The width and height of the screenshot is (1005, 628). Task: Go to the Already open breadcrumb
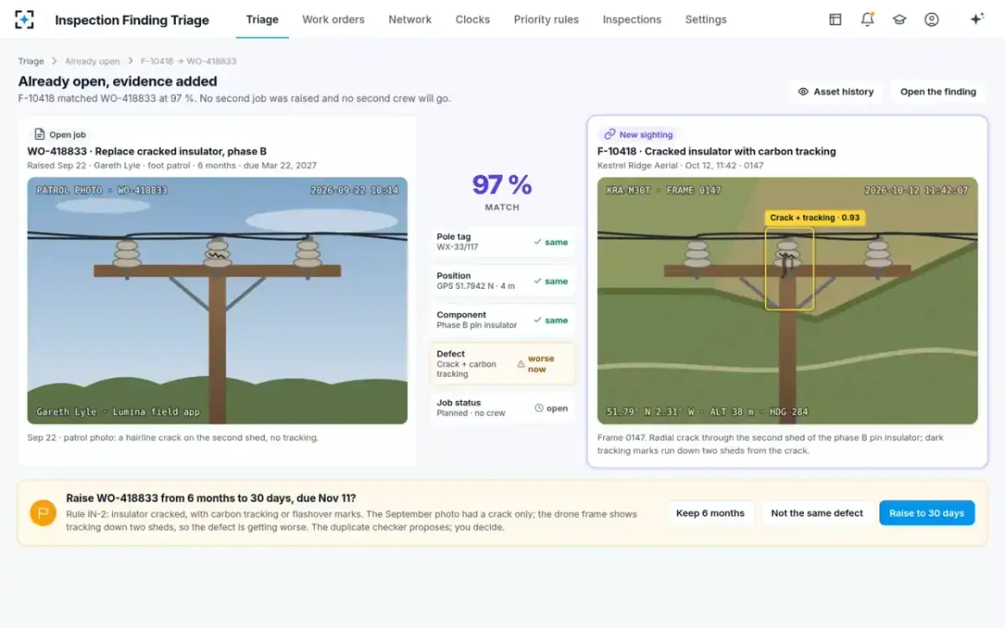click(x=92, y=61)
